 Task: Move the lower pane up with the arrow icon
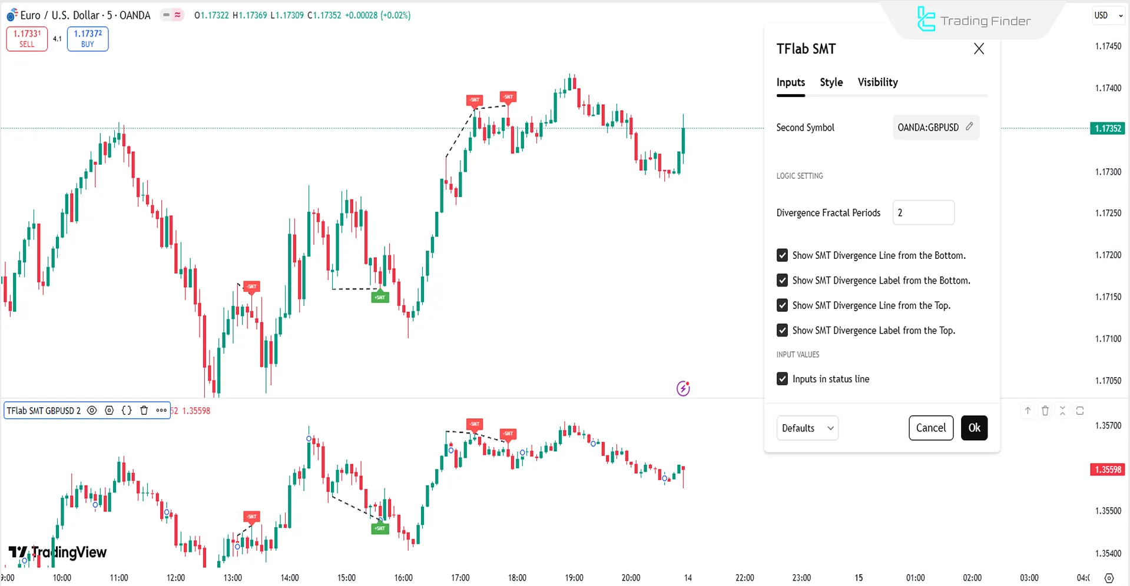(x=1027, y=410)
